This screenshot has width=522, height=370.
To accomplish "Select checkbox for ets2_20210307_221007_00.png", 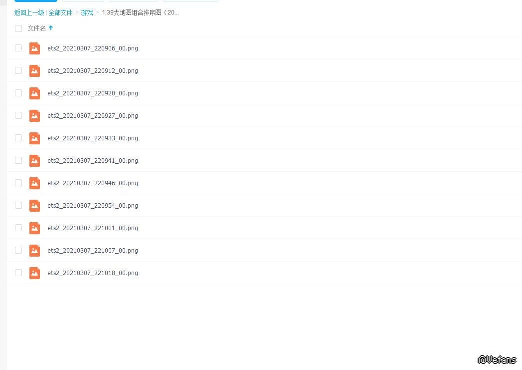I will point(18,250).
